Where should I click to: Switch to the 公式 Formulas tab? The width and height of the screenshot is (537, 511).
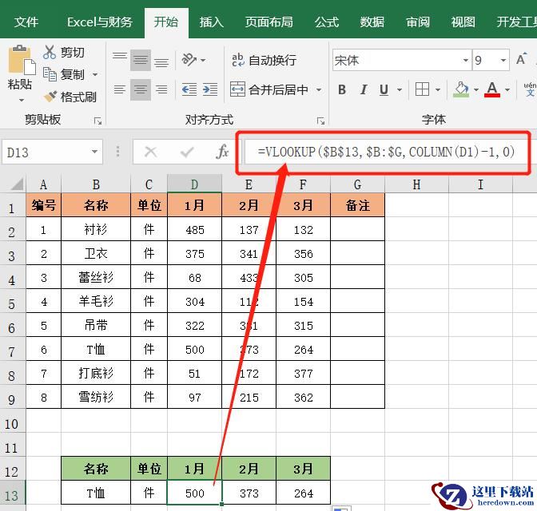click(x=327, y=22)
